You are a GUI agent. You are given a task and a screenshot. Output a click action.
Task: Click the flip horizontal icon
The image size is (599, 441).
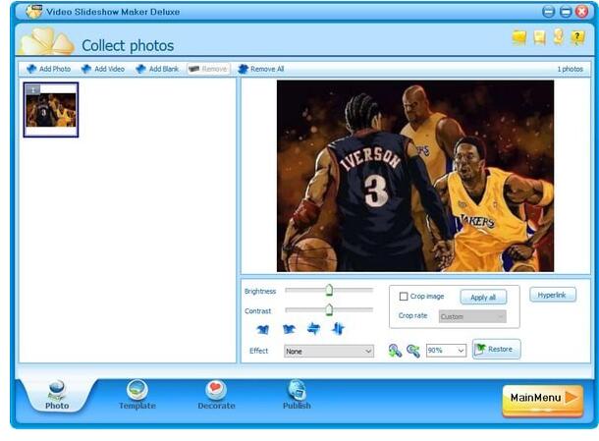pyautogui.click(x=314, y=329)
